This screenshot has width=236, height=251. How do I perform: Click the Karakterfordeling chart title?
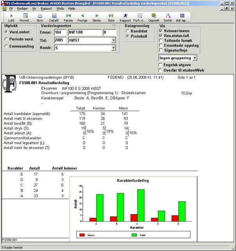(133, 181)
